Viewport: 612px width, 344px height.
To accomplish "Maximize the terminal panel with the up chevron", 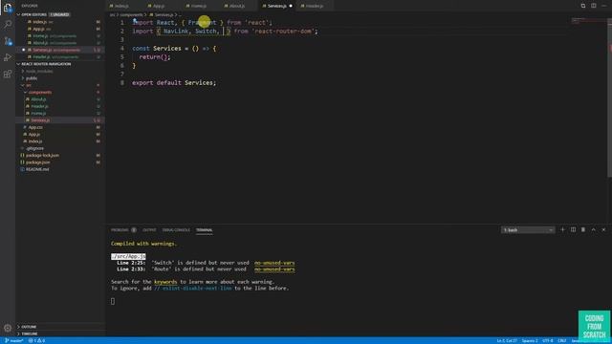I will click(593, 229).
